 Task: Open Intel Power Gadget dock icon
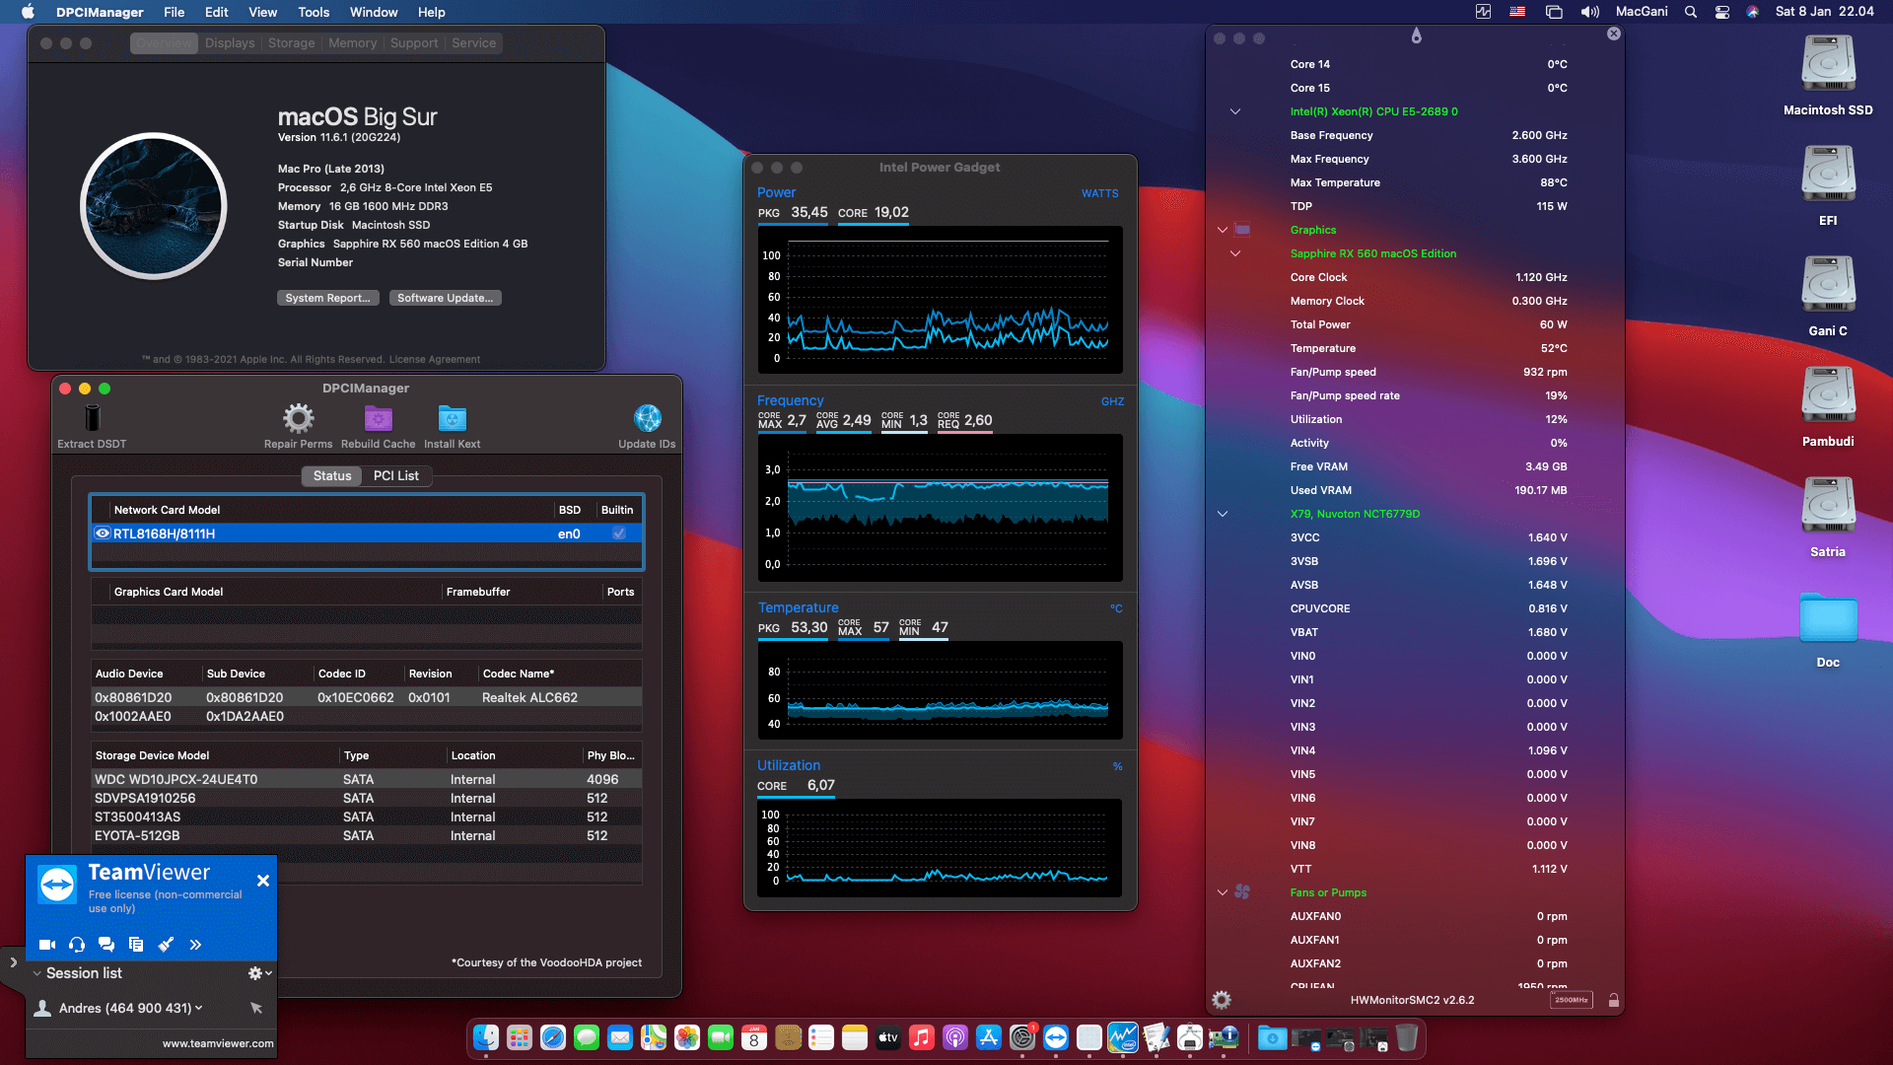click(x=1123, y=1037)
